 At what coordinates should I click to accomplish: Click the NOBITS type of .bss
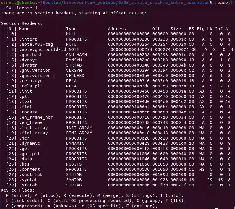74,164
